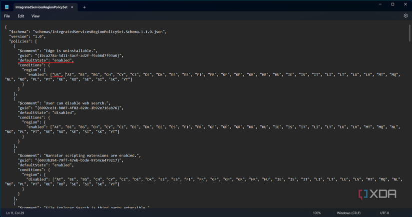The height and width of the screenshot is (217, 412).
Task: Click the 100% zoom level in status bar
Action: (317, 213)
